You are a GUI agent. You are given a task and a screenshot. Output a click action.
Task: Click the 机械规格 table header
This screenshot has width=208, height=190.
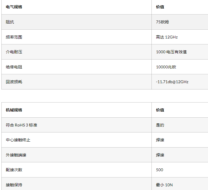pyautogui.click(x=14, y=110)
